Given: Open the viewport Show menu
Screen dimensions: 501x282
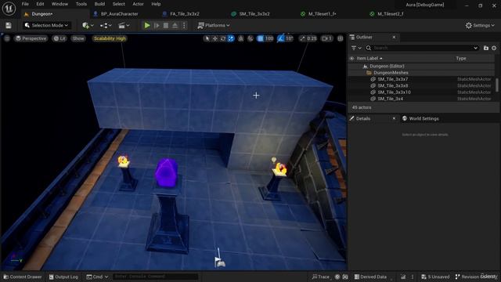Looking at the screenshot, I should (78, 38).
